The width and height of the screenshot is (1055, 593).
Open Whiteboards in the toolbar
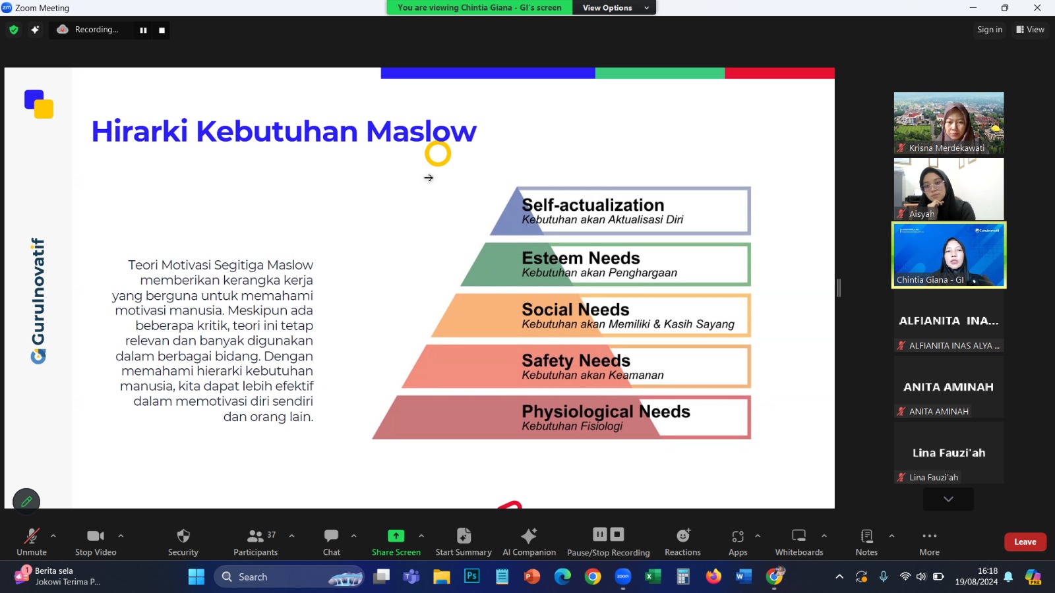(x=799, y=536)
